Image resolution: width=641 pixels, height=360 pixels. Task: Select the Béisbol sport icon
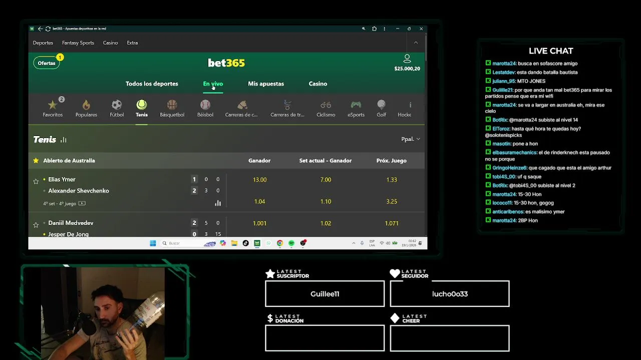205,104
